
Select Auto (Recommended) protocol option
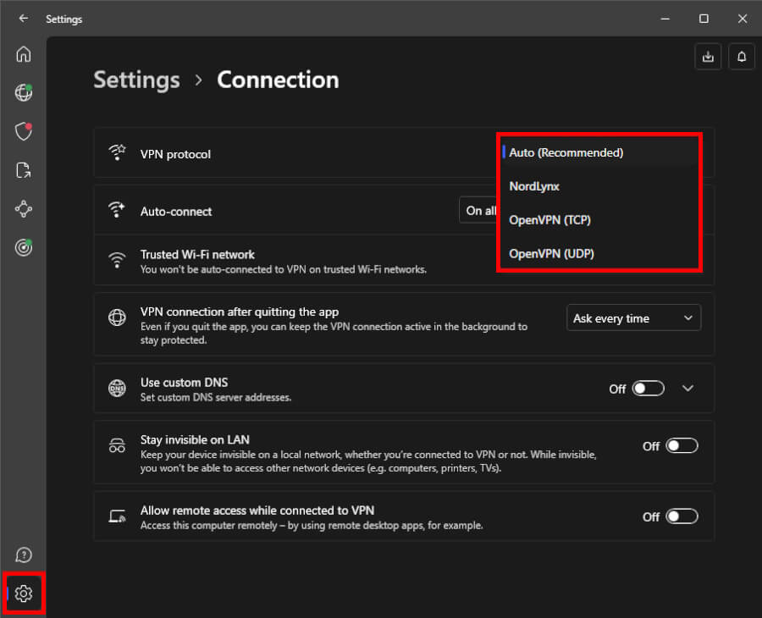point(599,152)
